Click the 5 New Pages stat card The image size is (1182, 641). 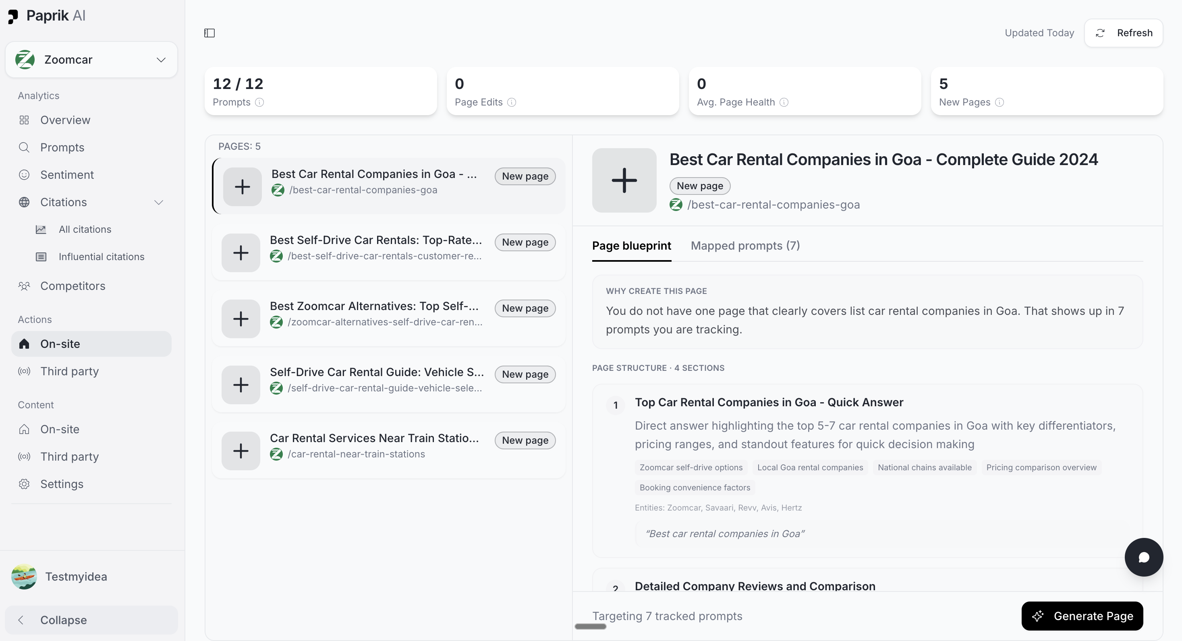[1047, 91]
